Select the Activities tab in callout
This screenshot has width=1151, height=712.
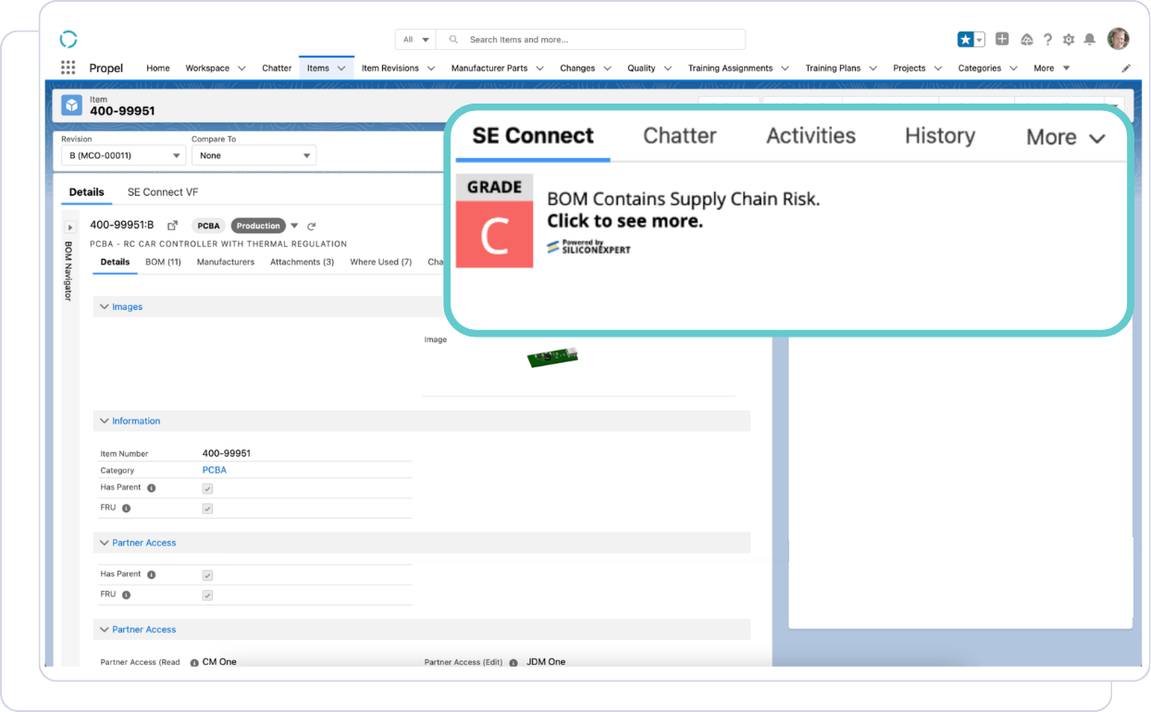[x=811, y=136]
